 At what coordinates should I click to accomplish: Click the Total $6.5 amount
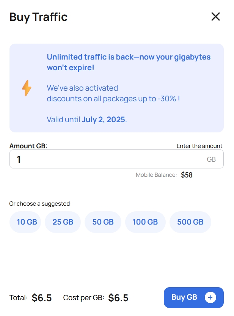point(42,298)
